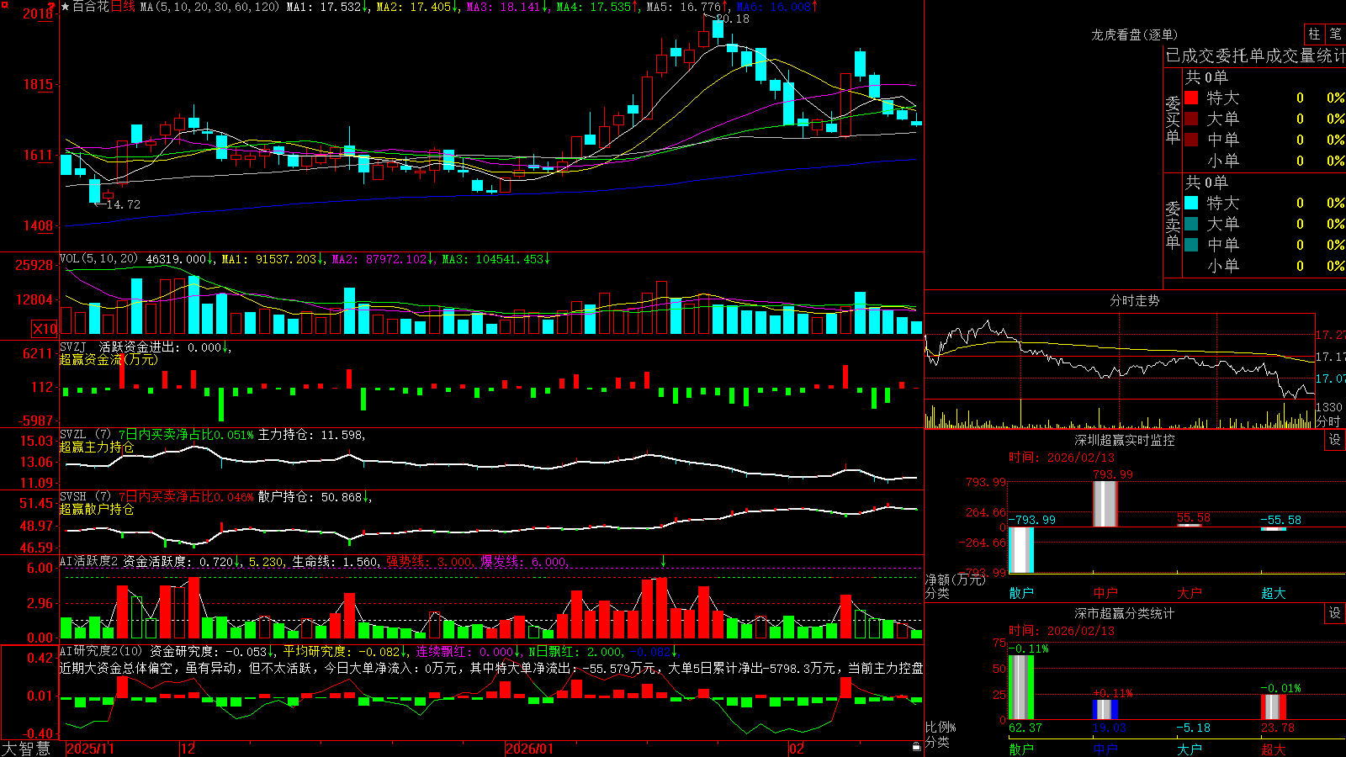Viewport: 1346px width, 757px height.
Task: Click the dark red 大单 buy-order square
Action: click(x=1191, y=119)
